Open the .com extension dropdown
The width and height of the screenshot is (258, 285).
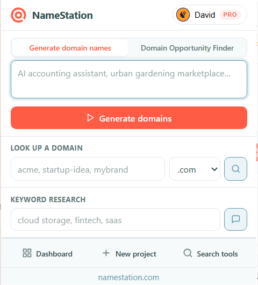[195, 169]
